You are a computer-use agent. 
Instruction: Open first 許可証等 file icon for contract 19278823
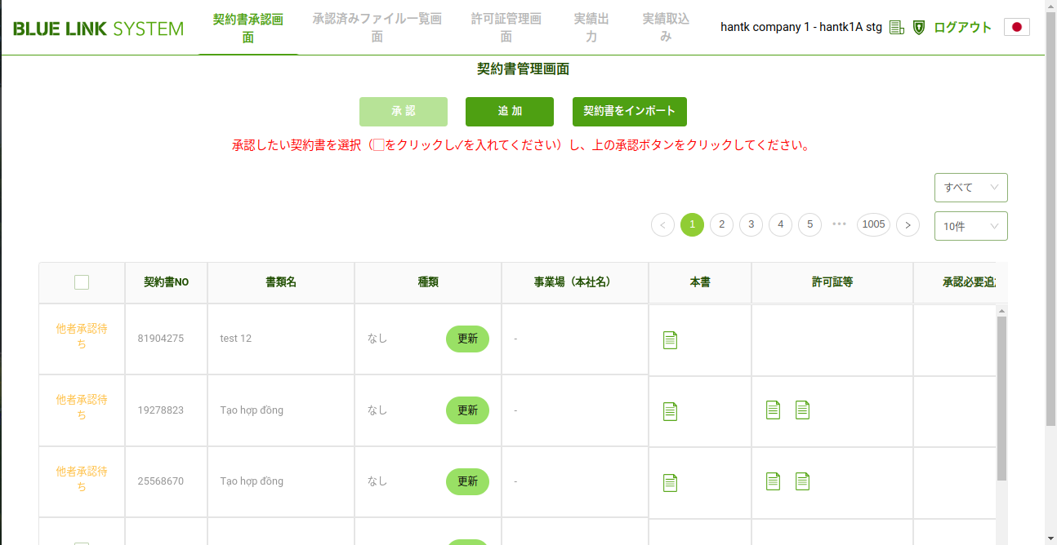(x=773, y=410)
